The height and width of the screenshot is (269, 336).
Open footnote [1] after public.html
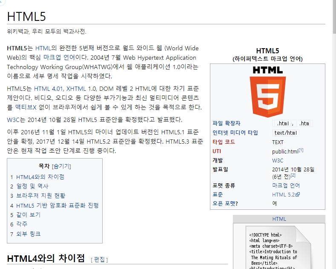pyautogui.click(x=301, y=150)
